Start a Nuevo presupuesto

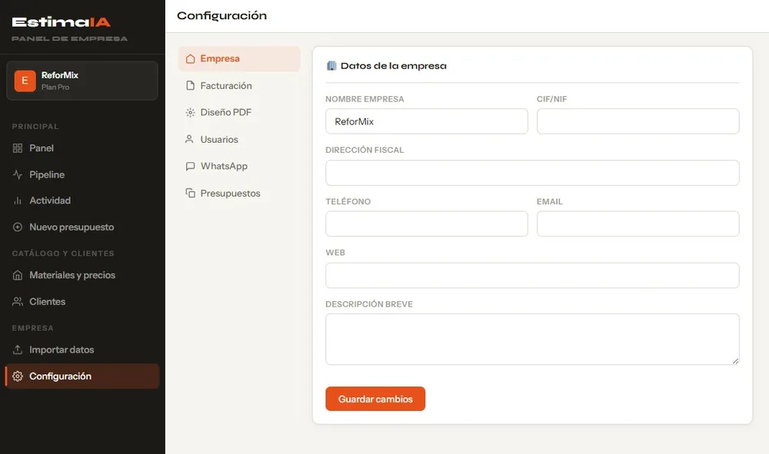(82, 227)
